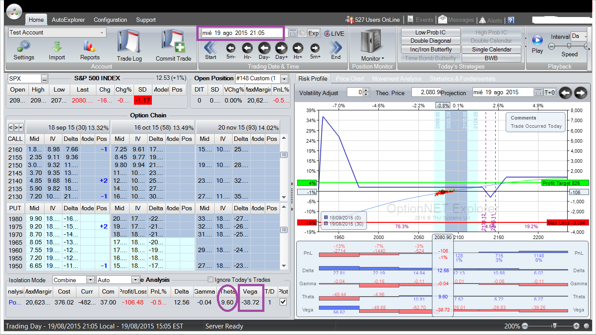Toggle the LIVE mode button
This screenshot has height=335, width=596.
334,33
